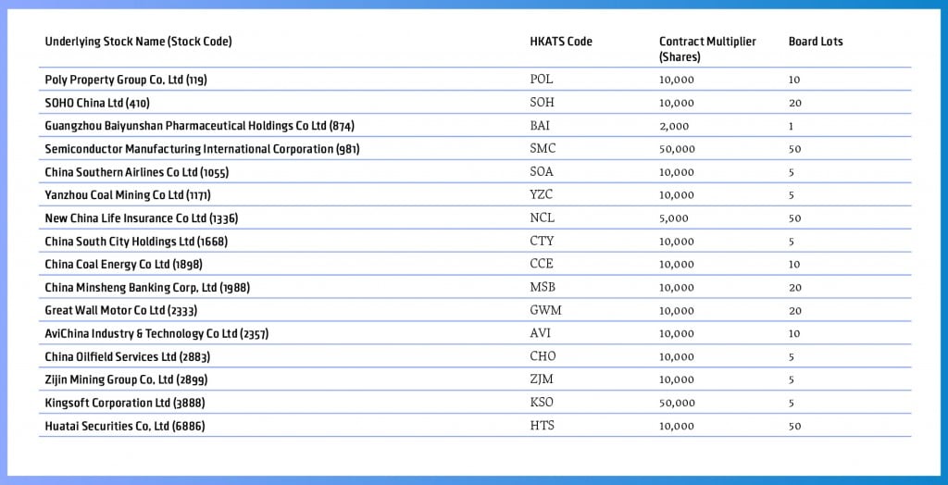Click SOHO China Ltd (410) stock name
This screenshot has width=948, height=485.
97,103
